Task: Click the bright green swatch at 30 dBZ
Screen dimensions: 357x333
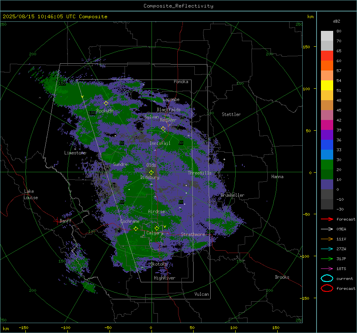Action: 327,164
